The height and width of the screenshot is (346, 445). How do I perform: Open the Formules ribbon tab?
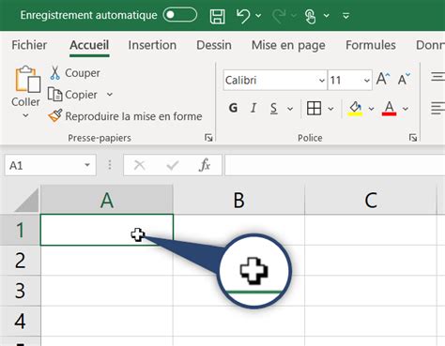pos(371,45)
